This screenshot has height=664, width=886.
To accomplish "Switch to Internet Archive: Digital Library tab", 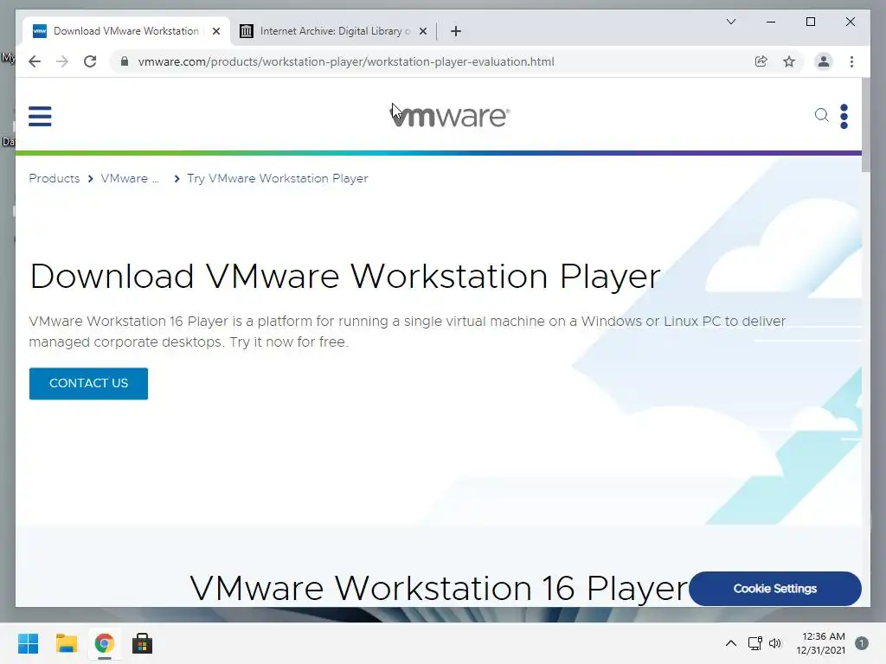I will [334, 31].
